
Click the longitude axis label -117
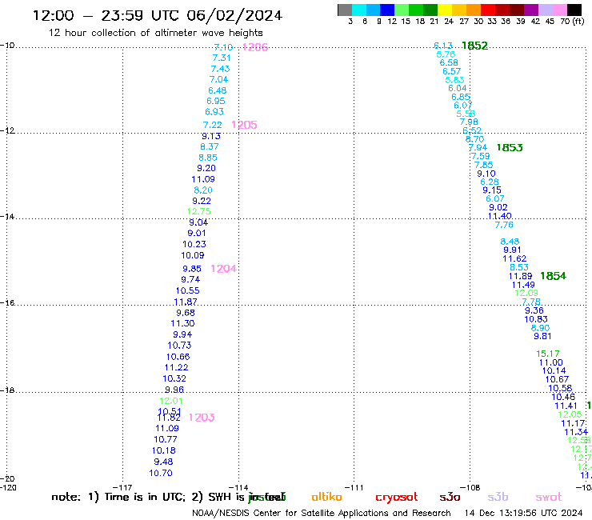pyautogui.click(x=122, y=487)
